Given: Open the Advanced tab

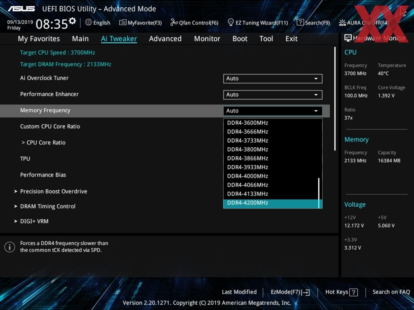Looking at the screenshot, I should pos(165,39).
